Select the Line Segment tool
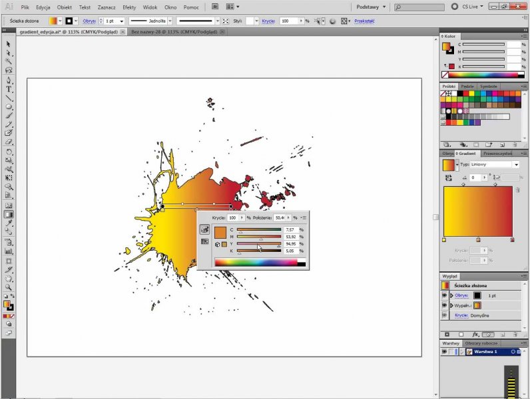The height and width of the screenshot is (399, 530). click(x=9, y=98)
